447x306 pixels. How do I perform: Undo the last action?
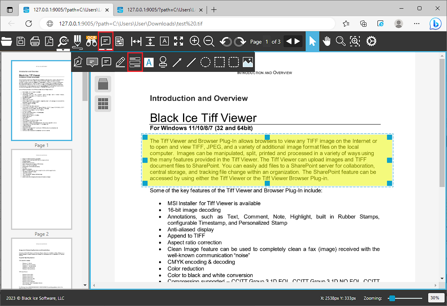[226, 41]
